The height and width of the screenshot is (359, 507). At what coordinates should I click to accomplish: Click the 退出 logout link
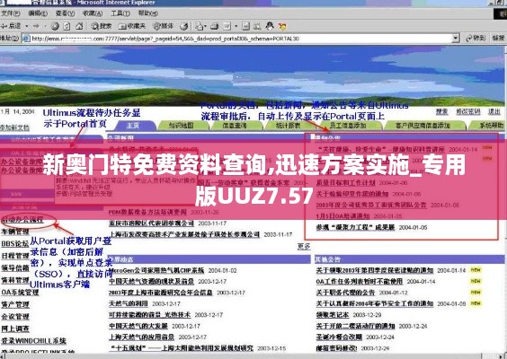(x=494, y=111)
